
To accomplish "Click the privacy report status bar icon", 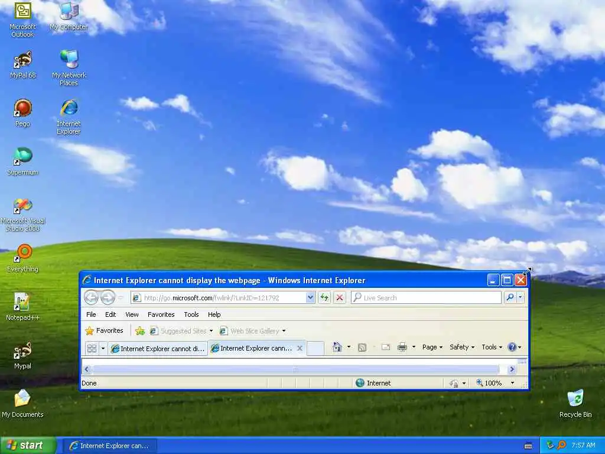I will [x=454, y=383].
